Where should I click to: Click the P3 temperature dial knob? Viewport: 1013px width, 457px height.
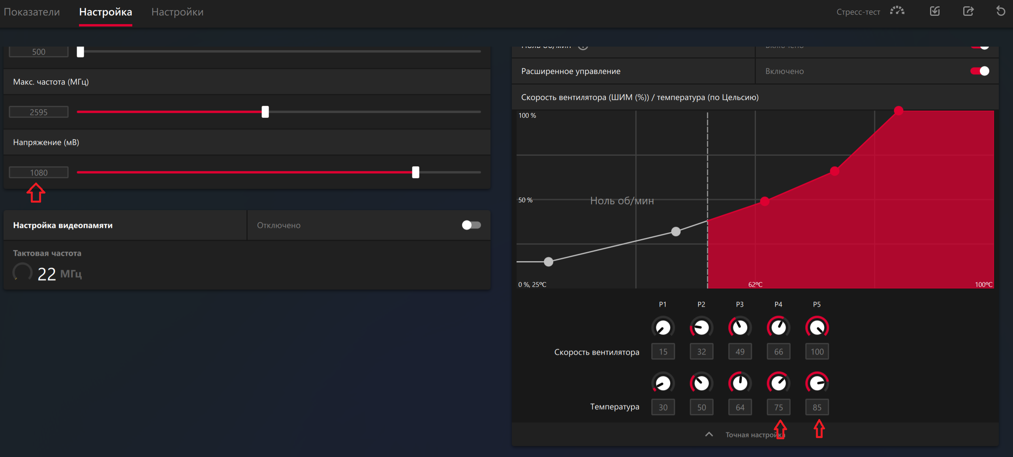click(x=740, y=383)
